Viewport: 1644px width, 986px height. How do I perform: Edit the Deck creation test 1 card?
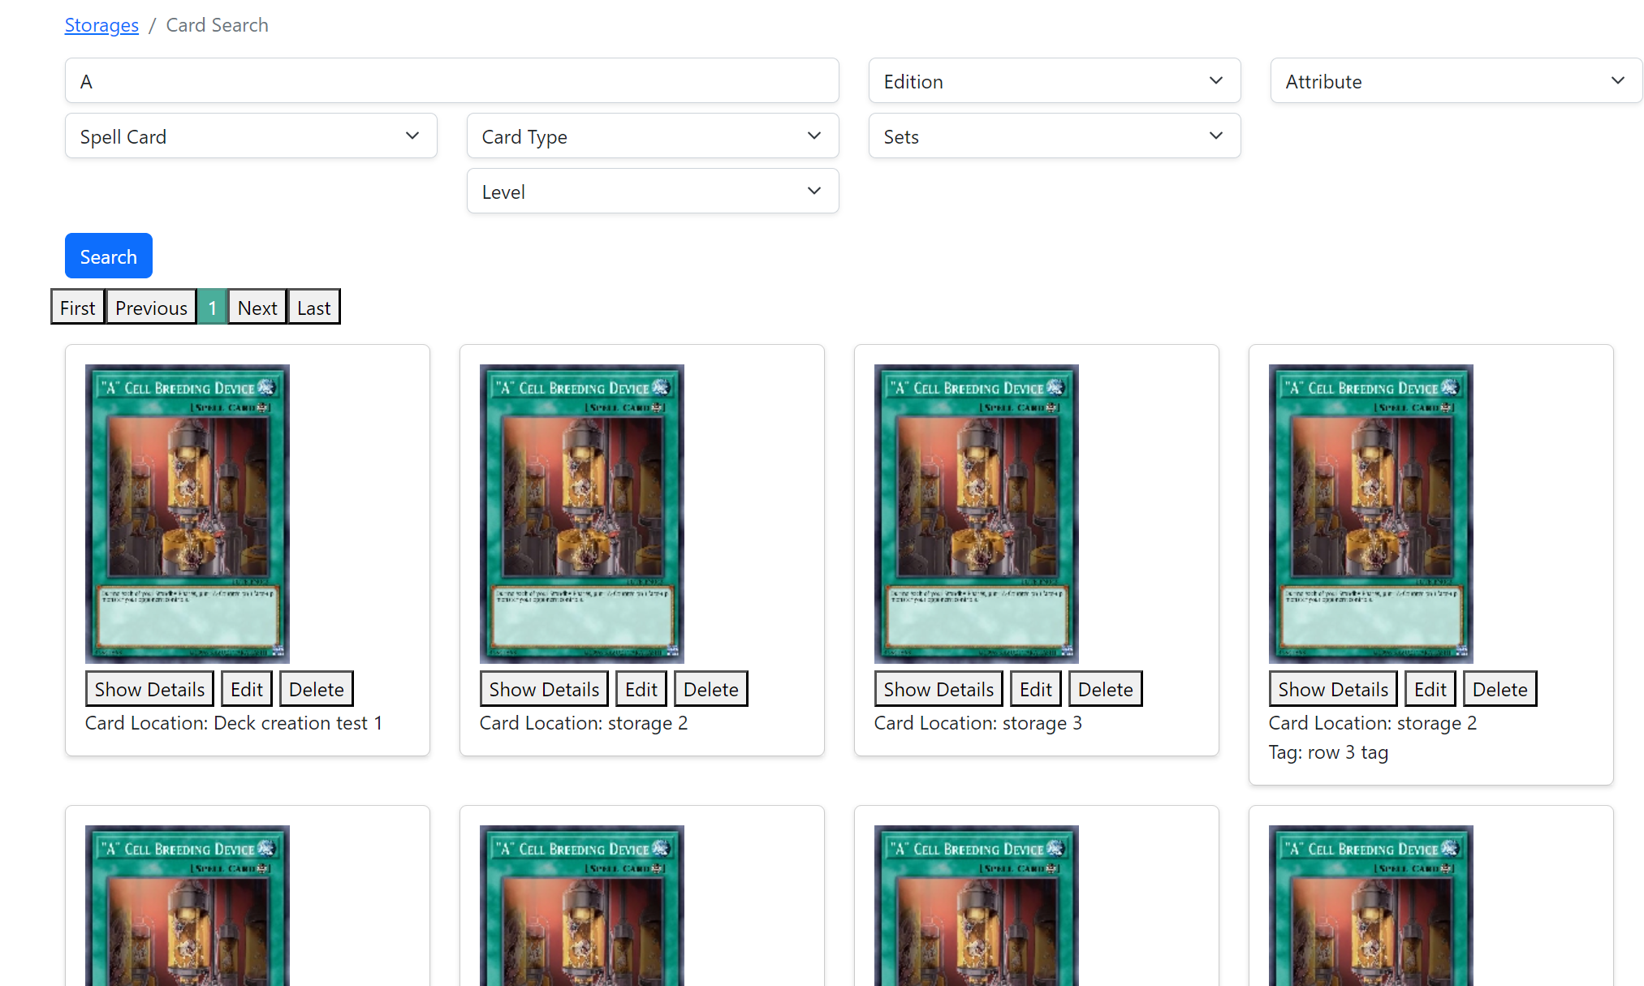[247, 688]
